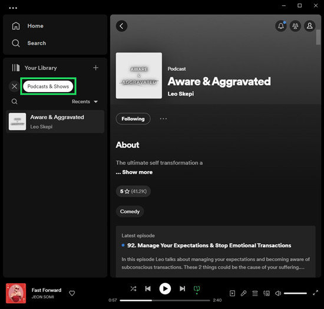Toggle shuffle playback
Screen dimensions: 324x309
coord(133,288)
